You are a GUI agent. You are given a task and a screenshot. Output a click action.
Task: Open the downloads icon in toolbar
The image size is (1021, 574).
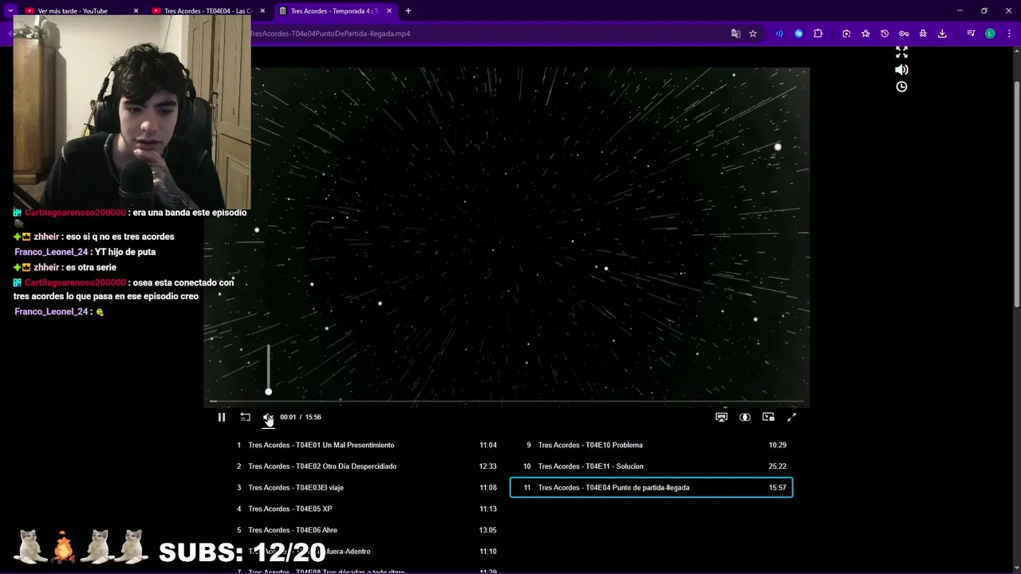(x=942, y=33)
